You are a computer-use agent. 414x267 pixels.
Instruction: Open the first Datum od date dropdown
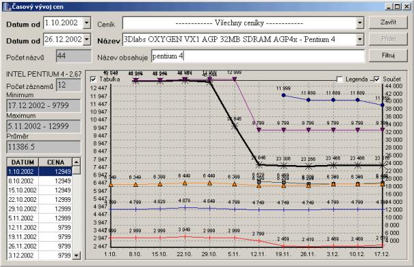coord(87,23)
